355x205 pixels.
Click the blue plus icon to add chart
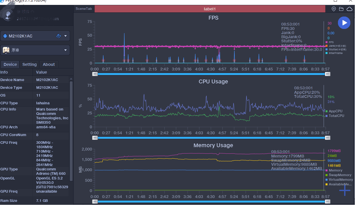pyautogui.click(x=345, y=191)
